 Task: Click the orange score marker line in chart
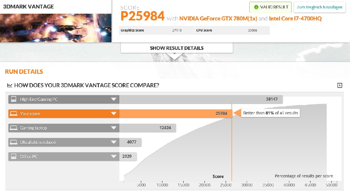click(x=232, y=143)
